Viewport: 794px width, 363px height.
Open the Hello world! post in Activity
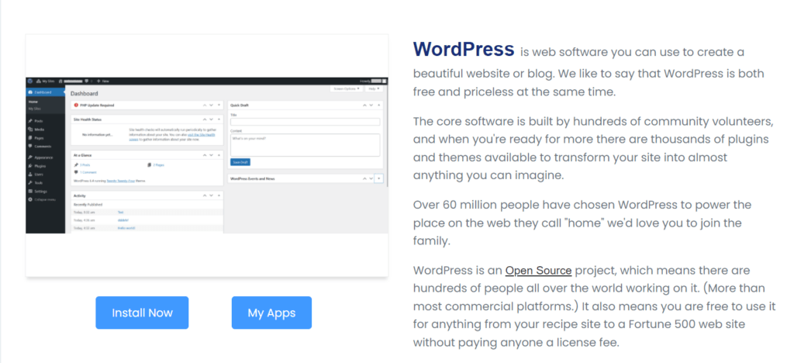click(126, 228)
